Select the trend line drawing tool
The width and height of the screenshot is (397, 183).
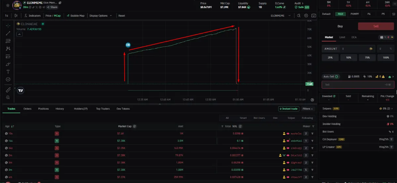(8, 33)
